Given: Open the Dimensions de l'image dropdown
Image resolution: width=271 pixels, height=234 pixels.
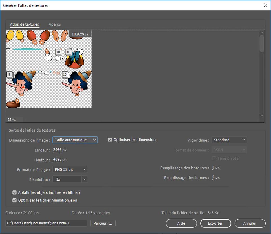Looking at the screenshot, I should point(75,140).
